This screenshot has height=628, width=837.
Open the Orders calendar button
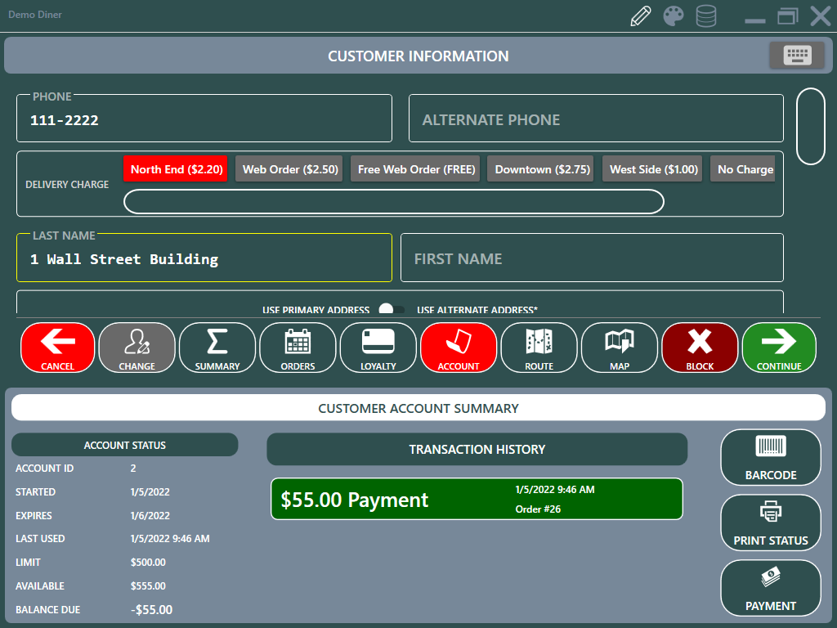click(298, 348)
